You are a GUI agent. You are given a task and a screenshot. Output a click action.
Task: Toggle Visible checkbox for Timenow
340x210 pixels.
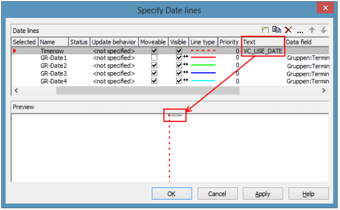point(179,51)
